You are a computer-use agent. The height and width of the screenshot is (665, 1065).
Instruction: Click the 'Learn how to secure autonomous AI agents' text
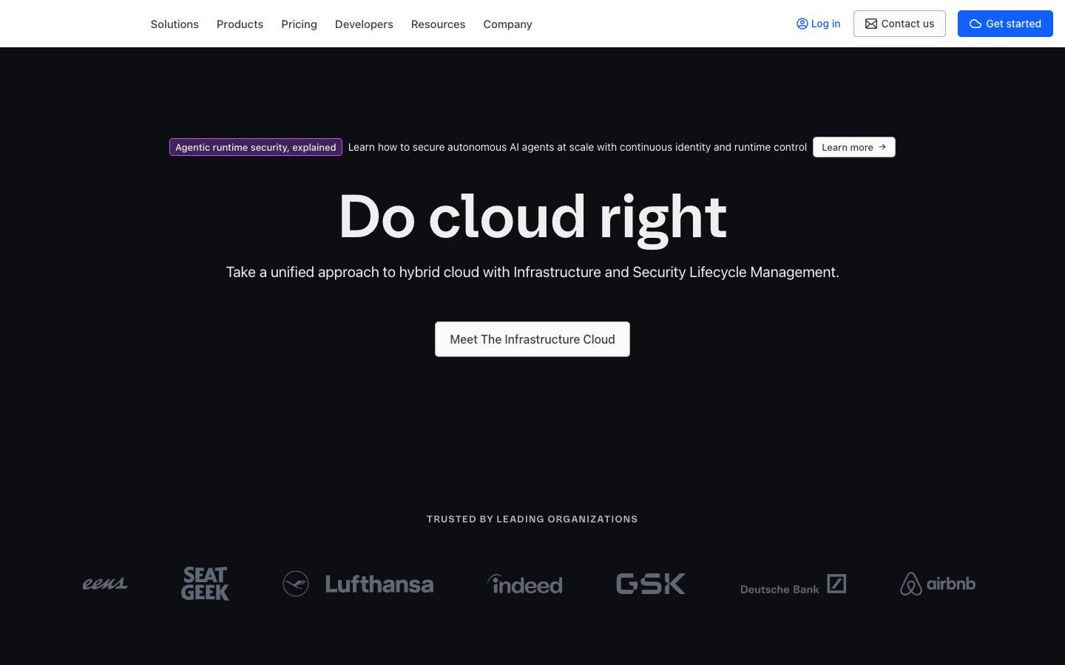pyautogui.click(x=578, y=147)
